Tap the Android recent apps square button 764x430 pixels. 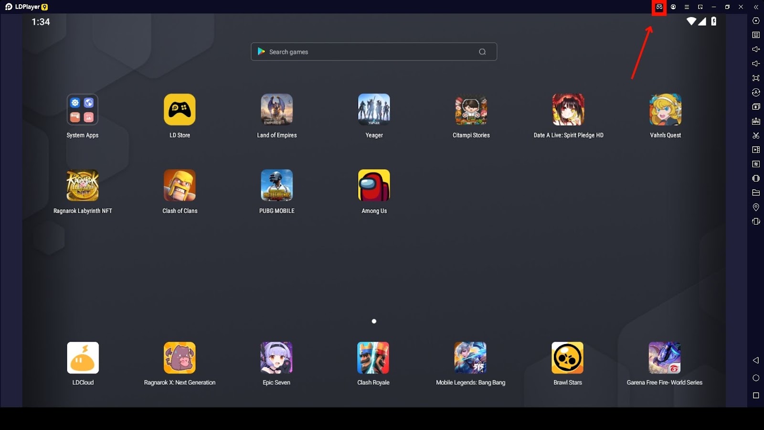[756, 395]
